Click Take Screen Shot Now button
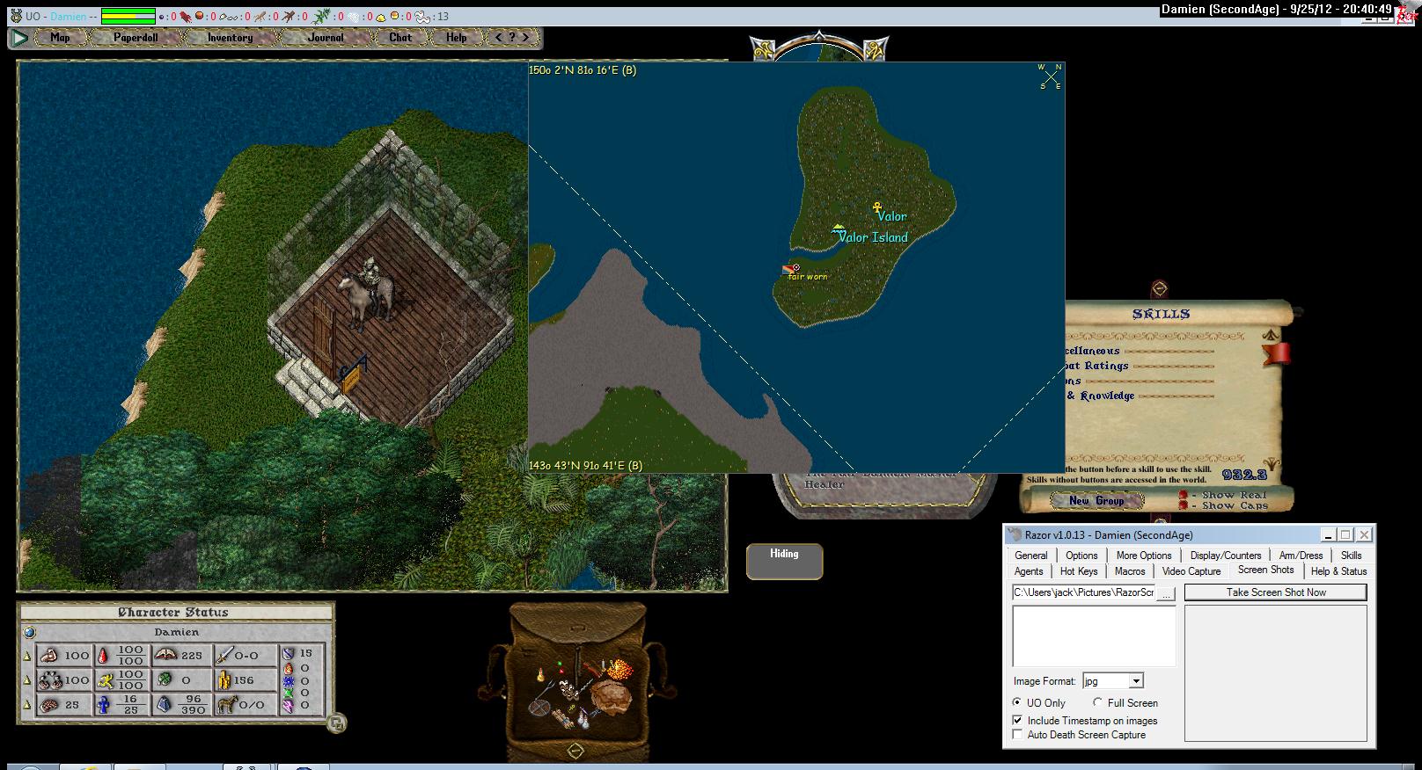The height and width of the screenshot is (770, 1422). pos(1275,592)
